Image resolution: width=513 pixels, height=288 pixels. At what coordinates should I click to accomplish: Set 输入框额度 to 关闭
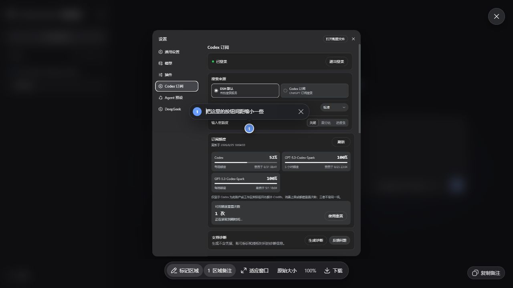point(313,123)
